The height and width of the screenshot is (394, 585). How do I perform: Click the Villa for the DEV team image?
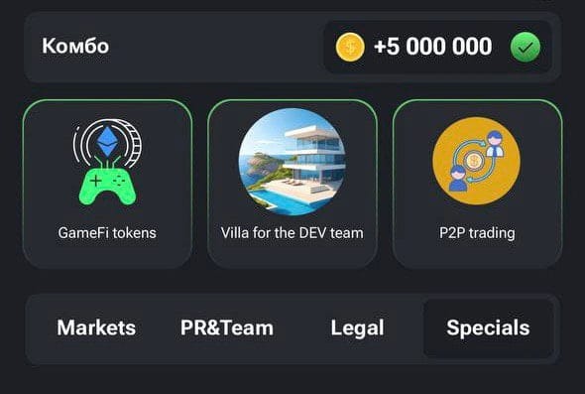coord(292,162)
